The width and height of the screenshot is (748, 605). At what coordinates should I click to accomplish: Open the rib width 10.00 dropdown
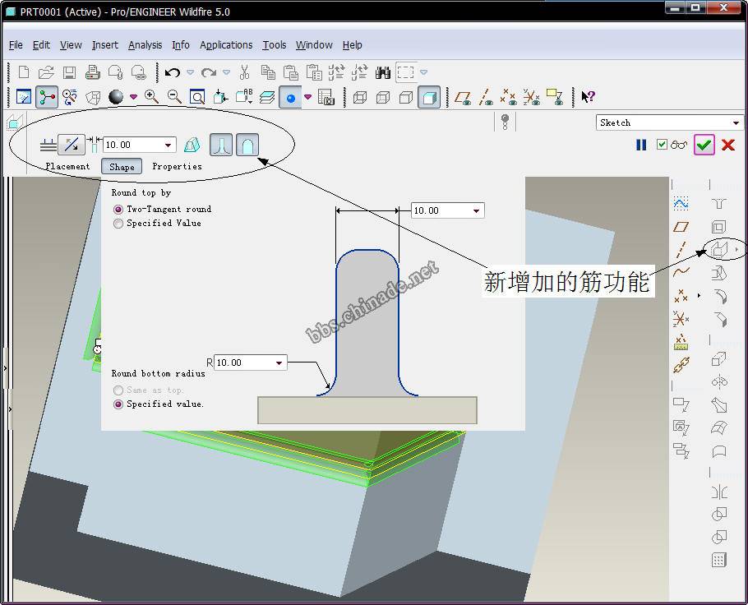click(476, 210)
